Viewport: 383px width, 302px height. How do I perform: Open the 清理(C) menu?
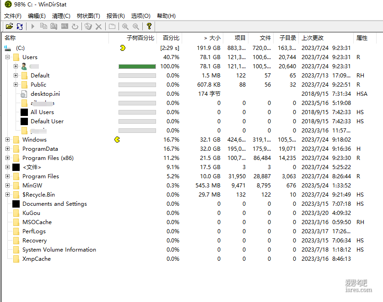point(61,16)
